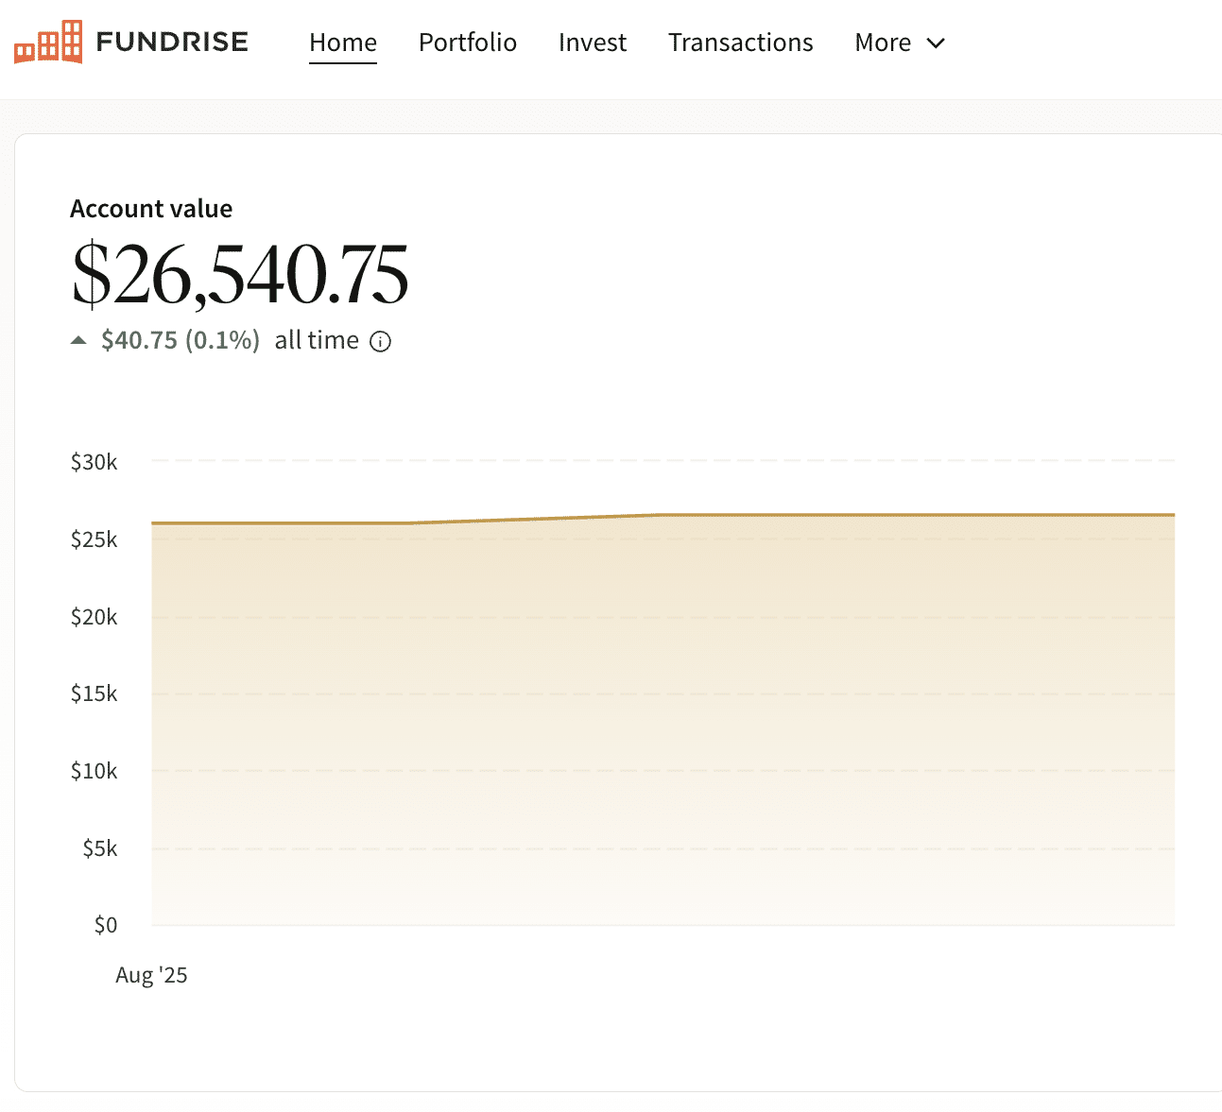Click the $0 y-axis label
1222x1112 pixels.
click(x=106, y=925)
